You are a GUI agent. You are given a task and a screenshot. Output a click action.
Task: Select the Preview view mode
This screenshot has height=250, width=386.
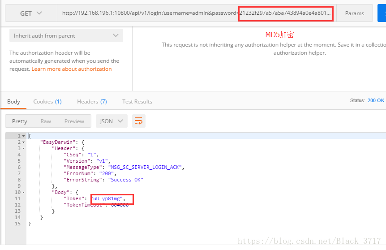click(74, 121)
